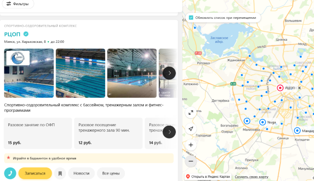Screen dimensions: 314x181
Task: Bookmark РЦОП with the bookmark icon
Action: pyautogui.click(x=60, y=173)
